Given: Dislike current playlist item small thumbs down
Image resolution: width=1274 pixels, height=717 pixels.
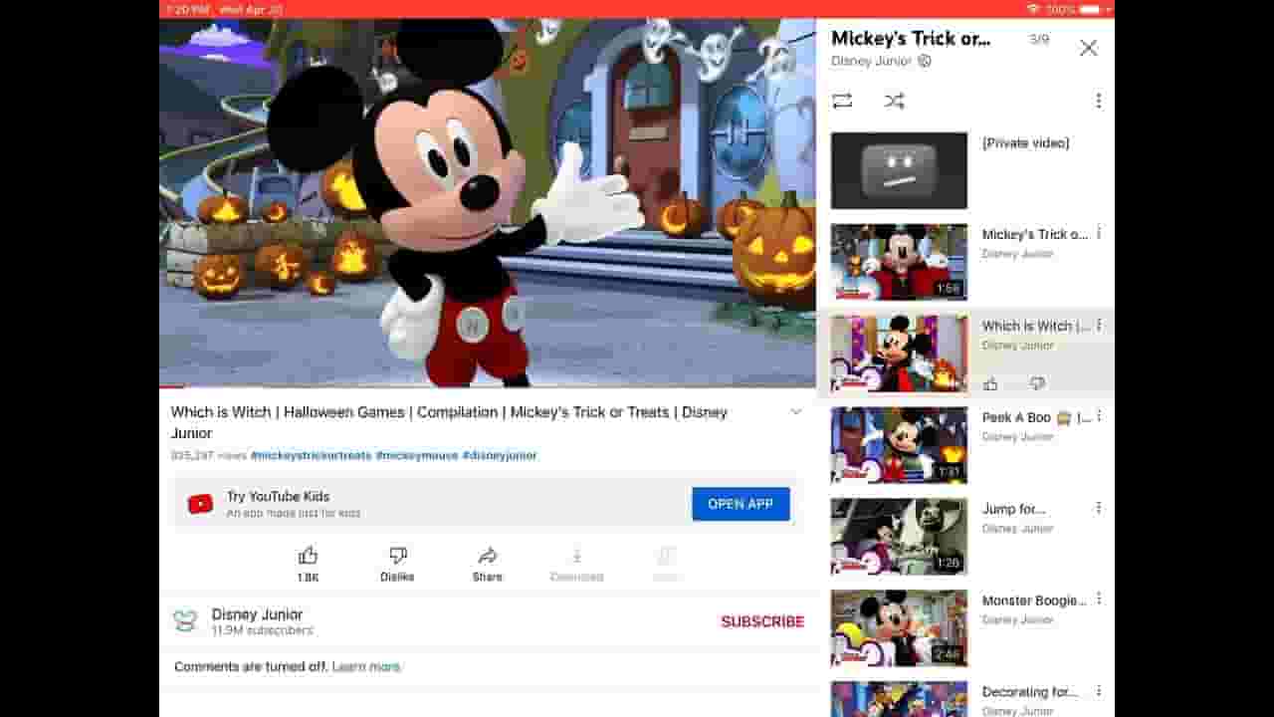Looking at the screenshot, I should click(x=1037, y=384).
